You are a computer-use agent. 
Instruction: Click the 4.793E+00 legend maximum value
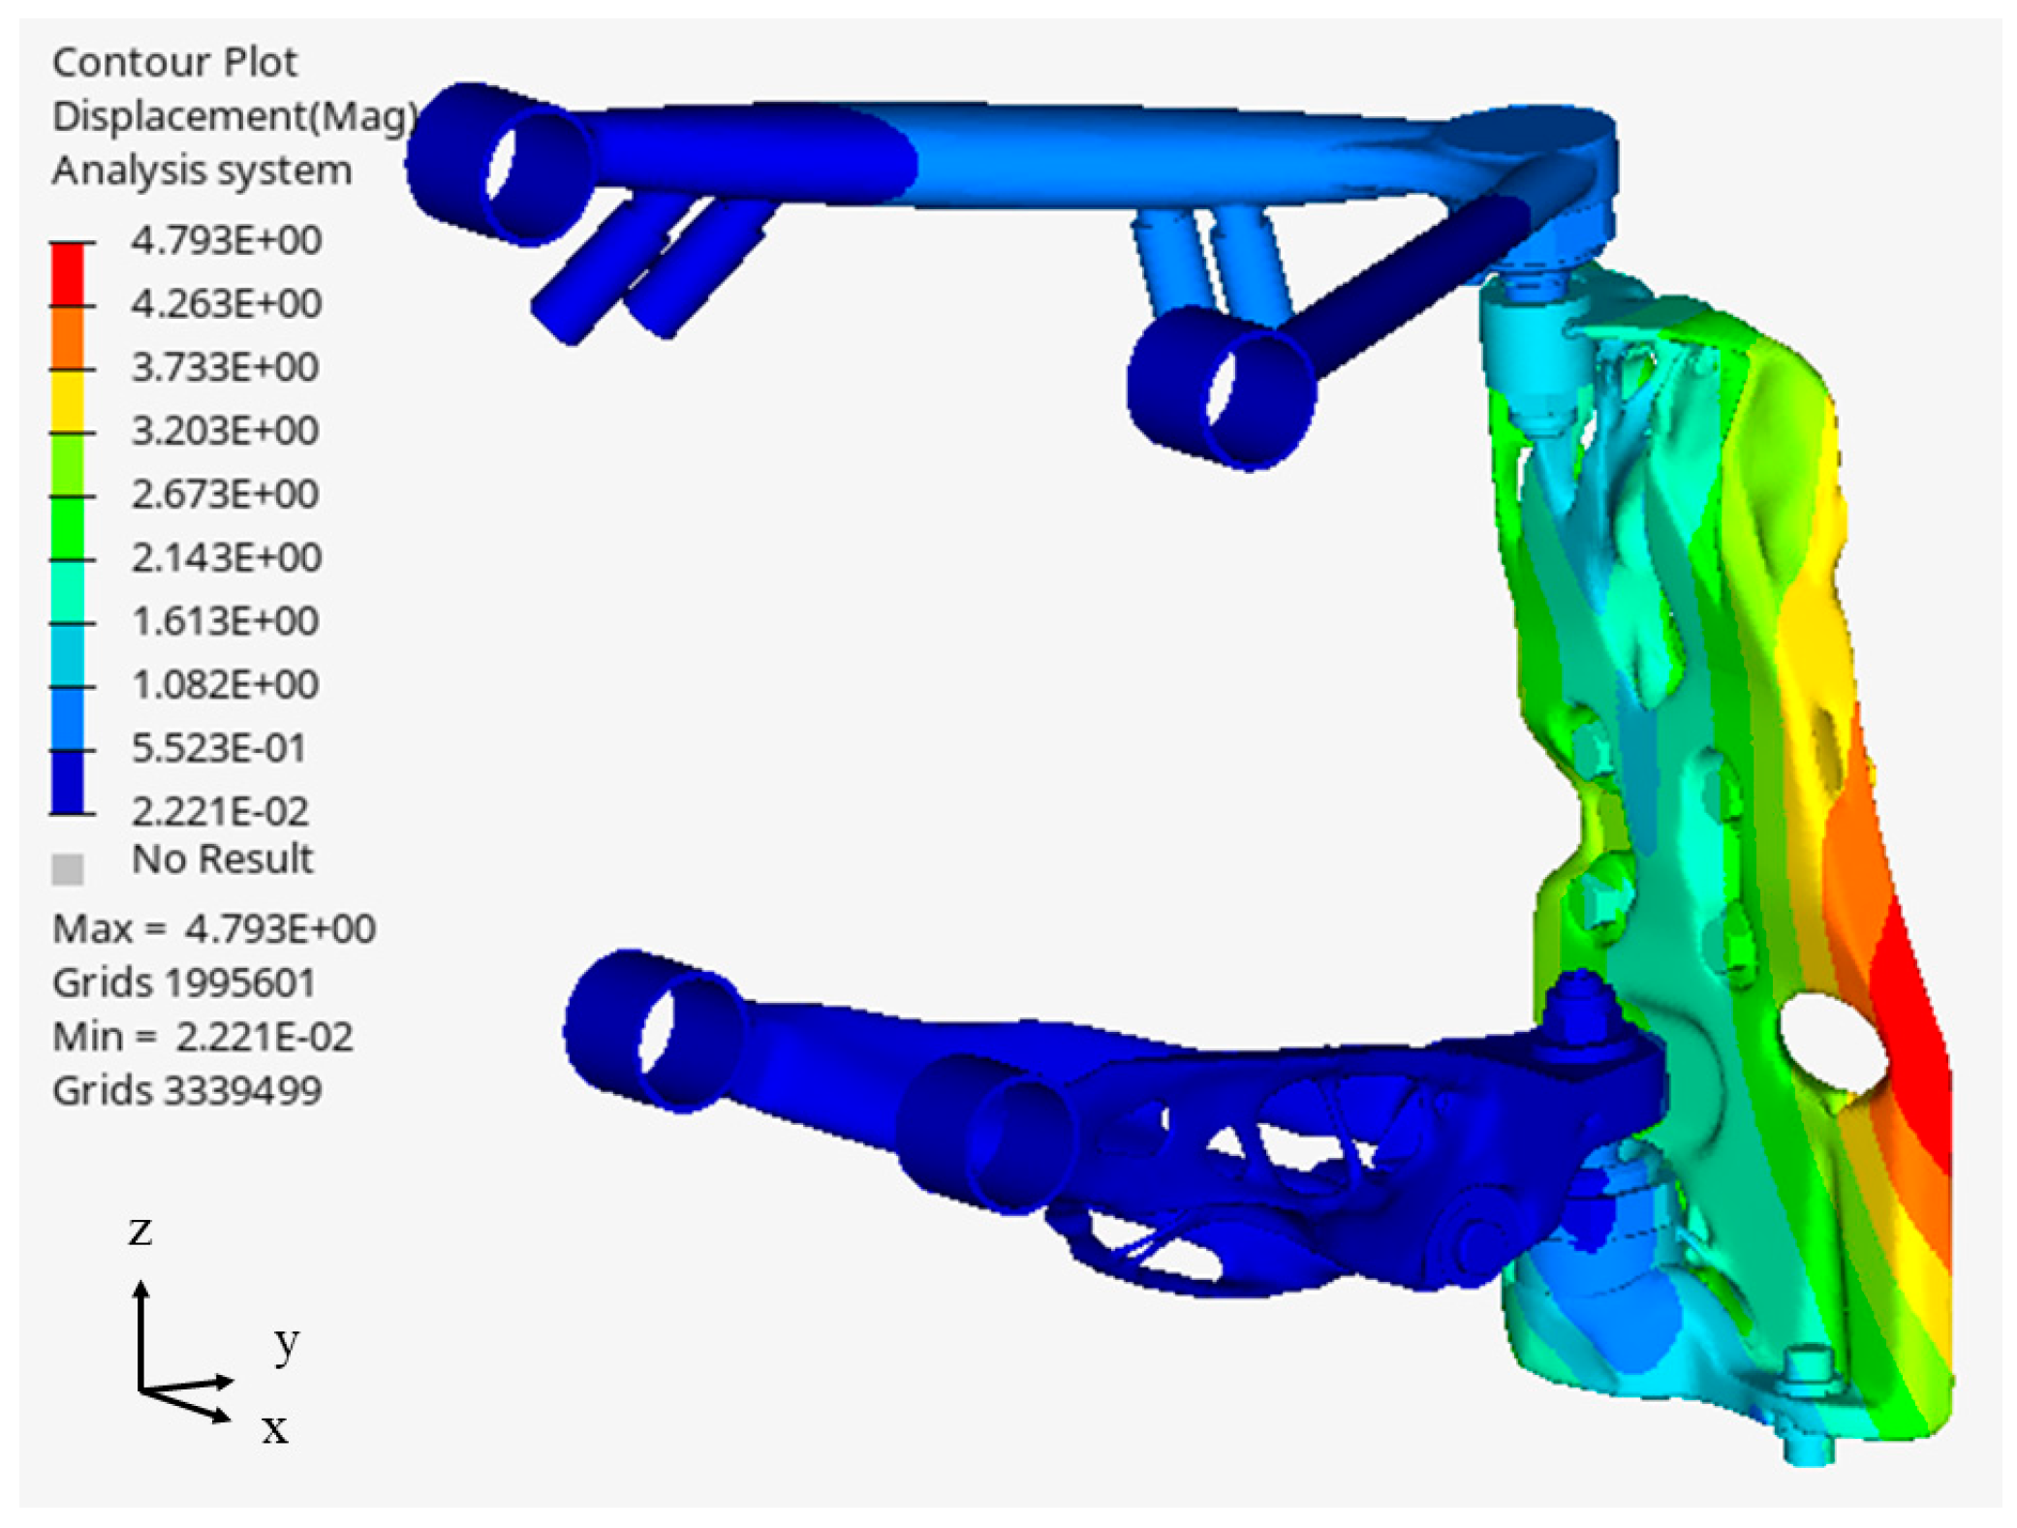pyautogui.click(x=226, y=240)
